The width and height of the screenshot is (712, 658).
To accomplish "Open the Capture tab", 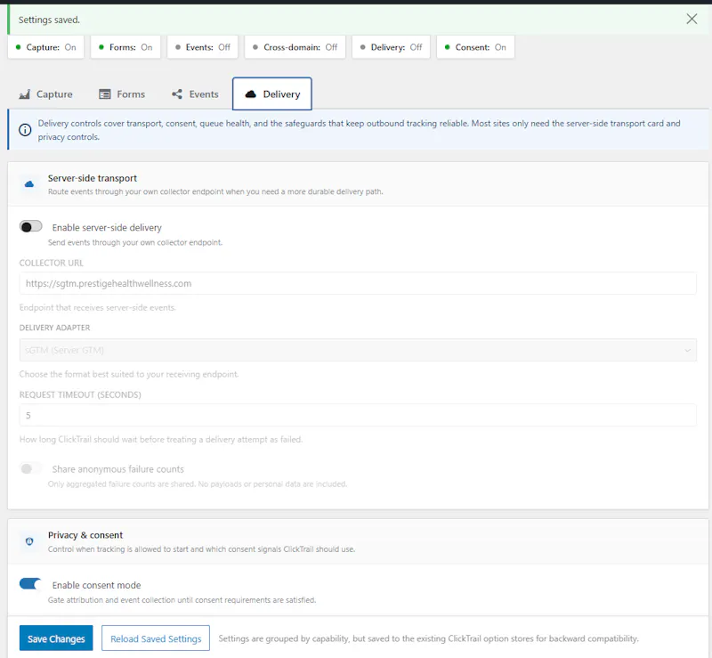I will pyautogui.click(x=46, y=94).
